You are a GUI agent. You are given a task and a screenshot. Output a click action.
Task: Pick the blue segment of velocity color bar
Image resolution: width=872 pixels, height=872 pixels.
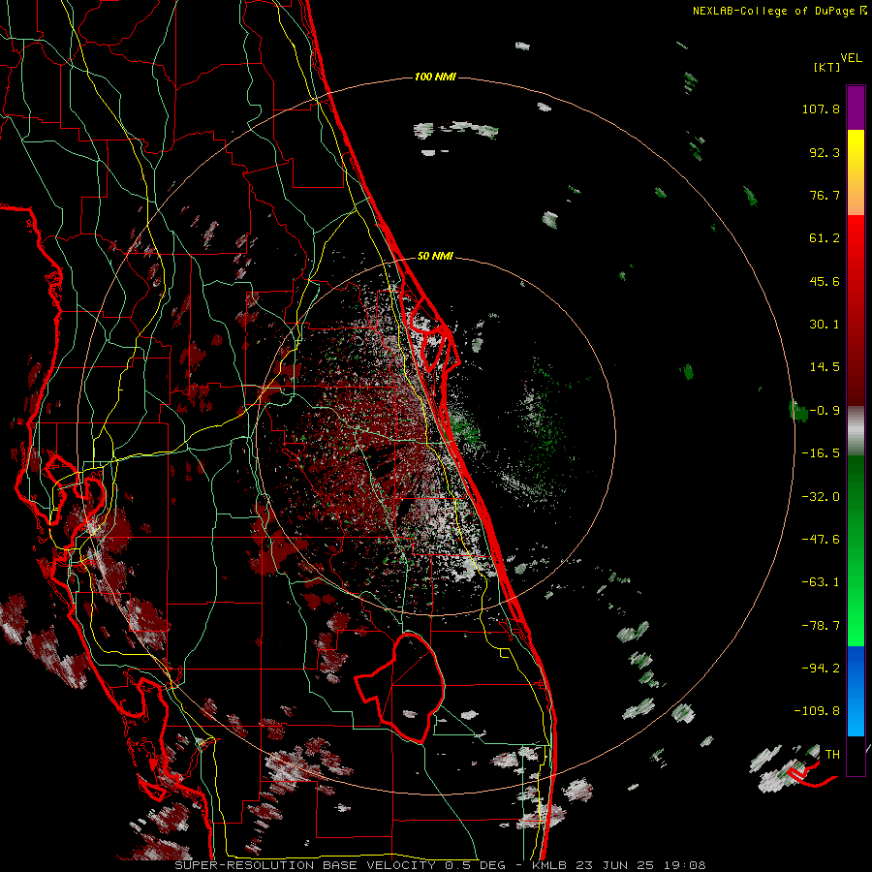(x=856, y=691)
